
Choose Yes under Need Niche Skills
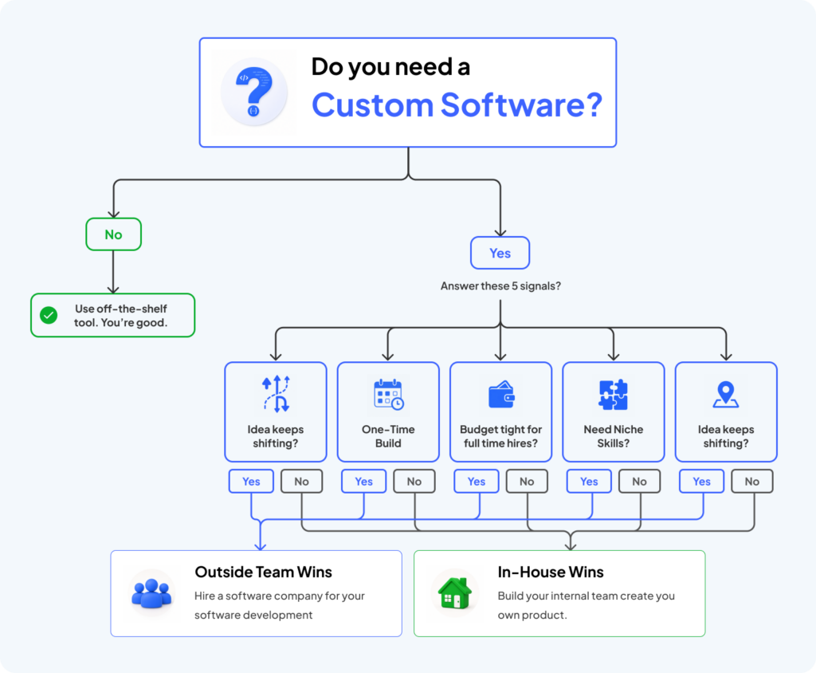pyautogui.click(x=589, y=482)
